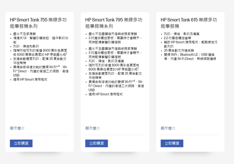
Task: Click 立即購買 for Smart Tank 615
Action: [x=172, y=143]
